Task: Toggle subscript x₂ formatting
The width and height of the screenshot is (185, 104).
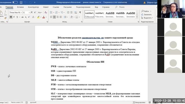Action: pyautogui.click(x=26, y=17)
